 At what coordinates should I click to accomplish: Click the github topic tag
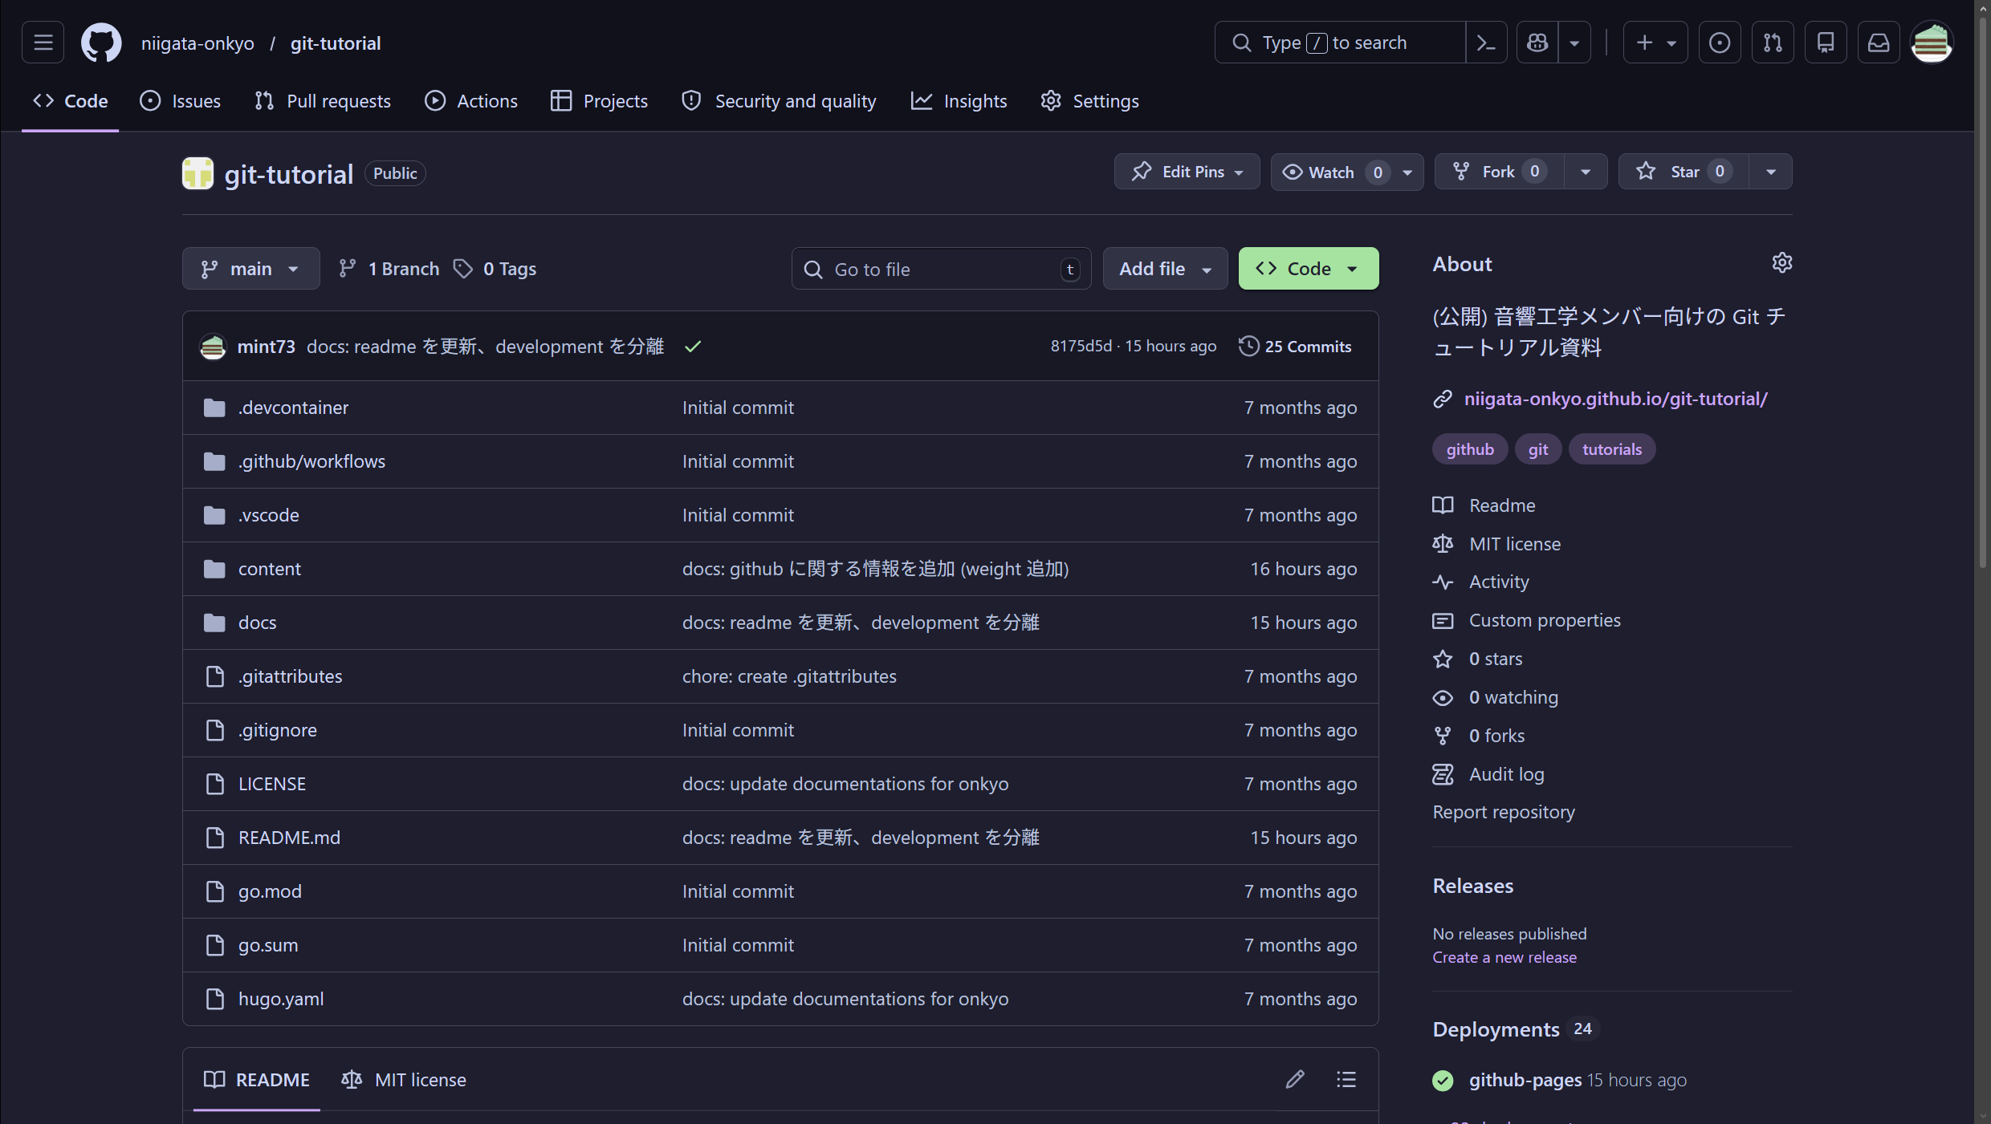point(1470,449)
